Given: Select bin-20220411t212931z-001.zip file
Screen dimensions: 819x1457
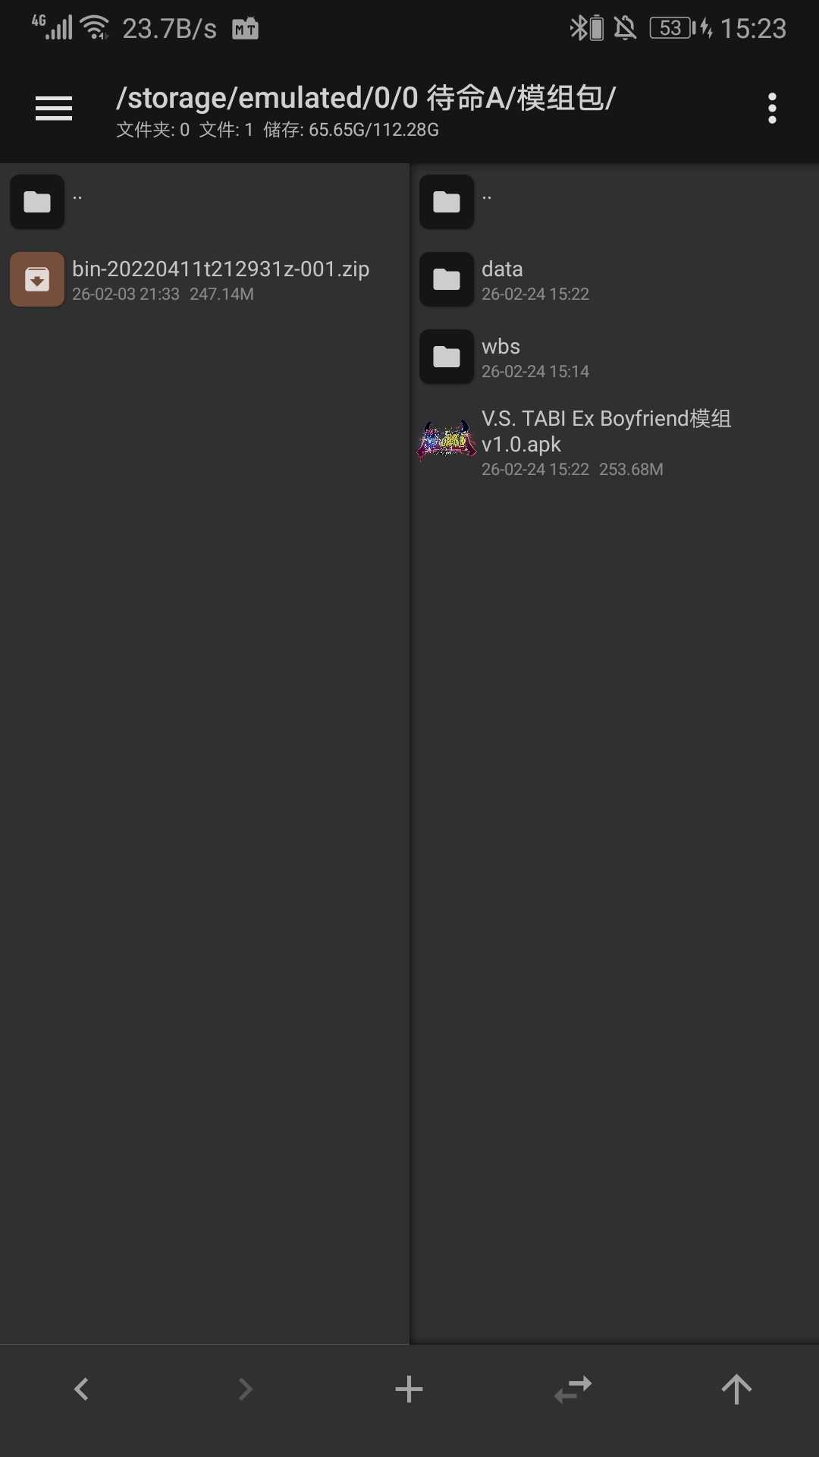Looking at the screenshot, I should point(205,279).
